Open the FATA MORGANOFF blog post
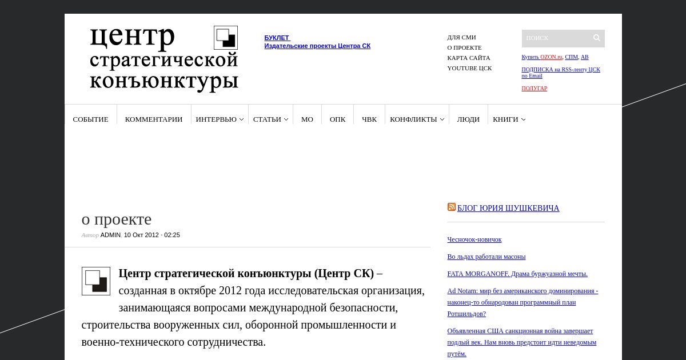This screenshot has height=360, width=686. [517, 274]
